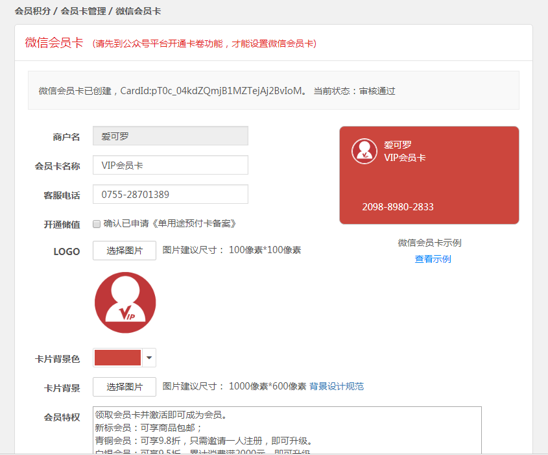Click card number 2098-8980-2833 on preview
This screenshot has height=455, width=548.
pyautogui.click(x=398, y=207)
